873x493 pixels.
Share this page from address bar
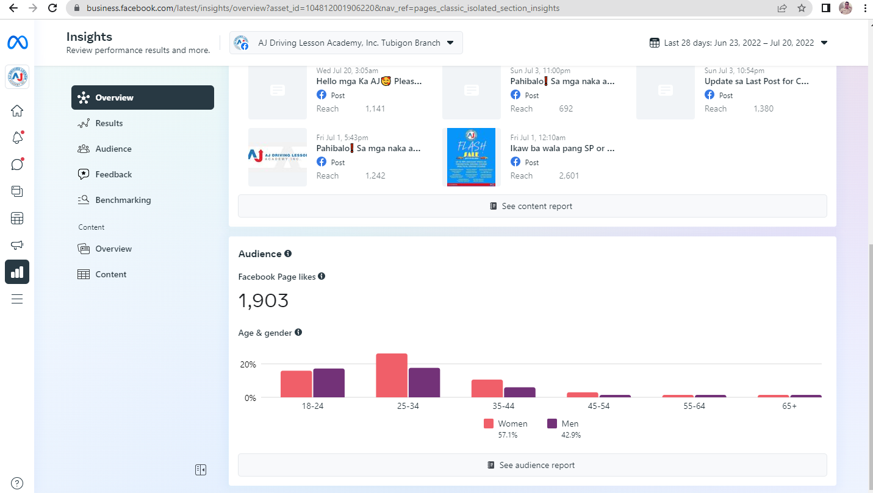click(x=782, y=8)
